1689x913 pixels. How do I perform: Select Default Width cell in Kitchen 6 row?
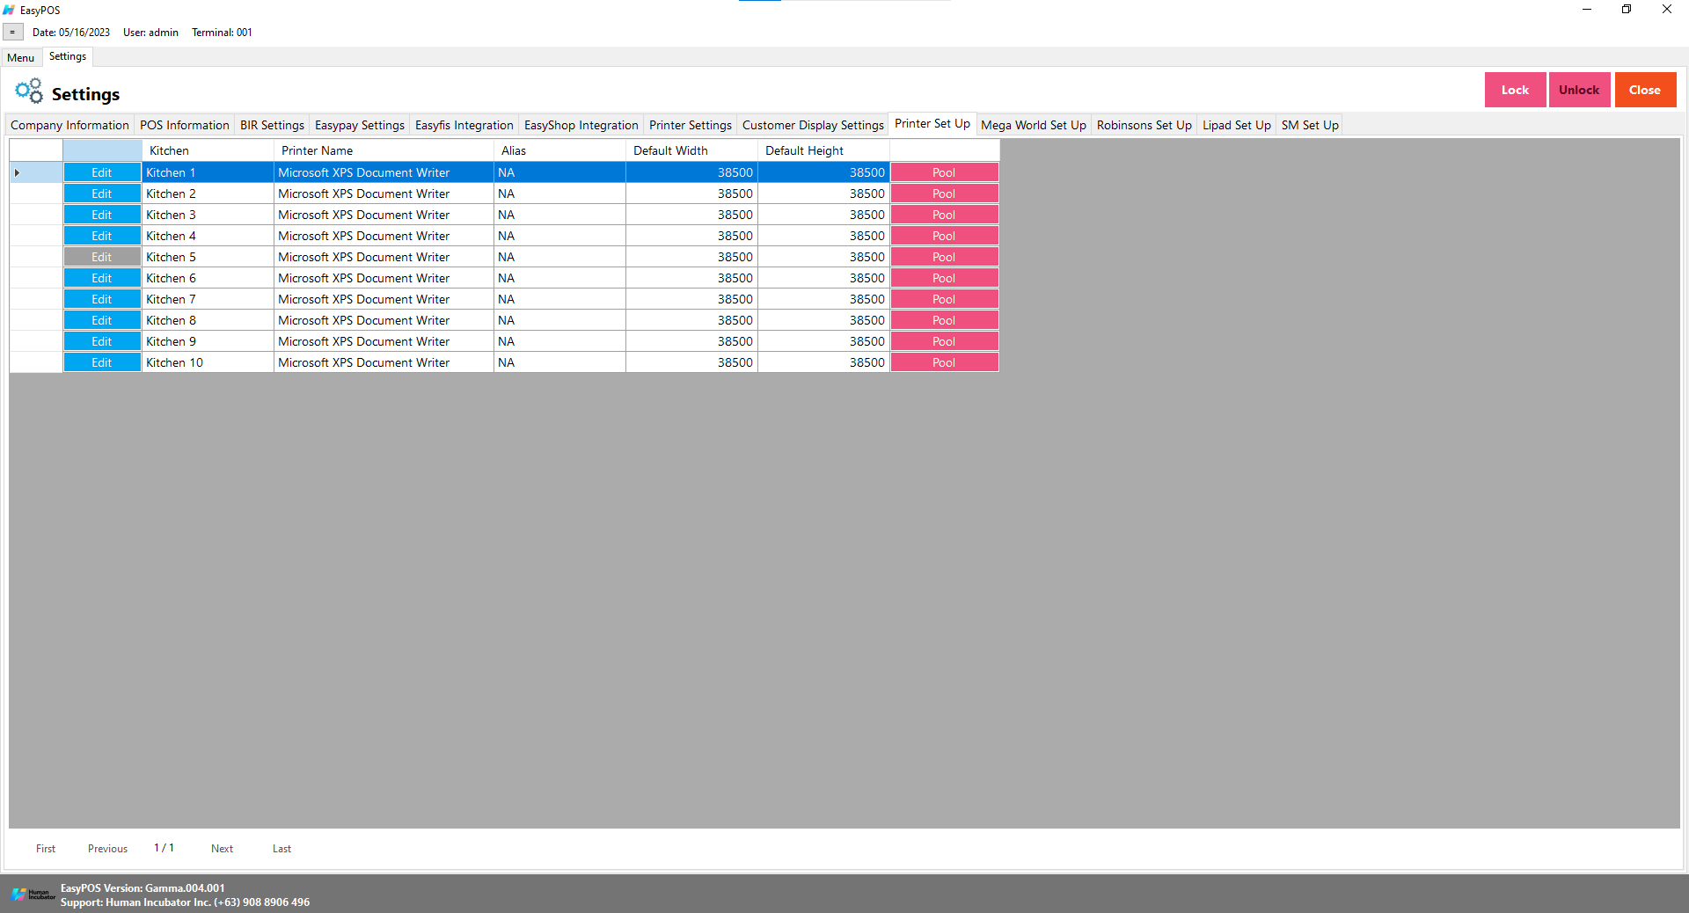coord(691,278)
